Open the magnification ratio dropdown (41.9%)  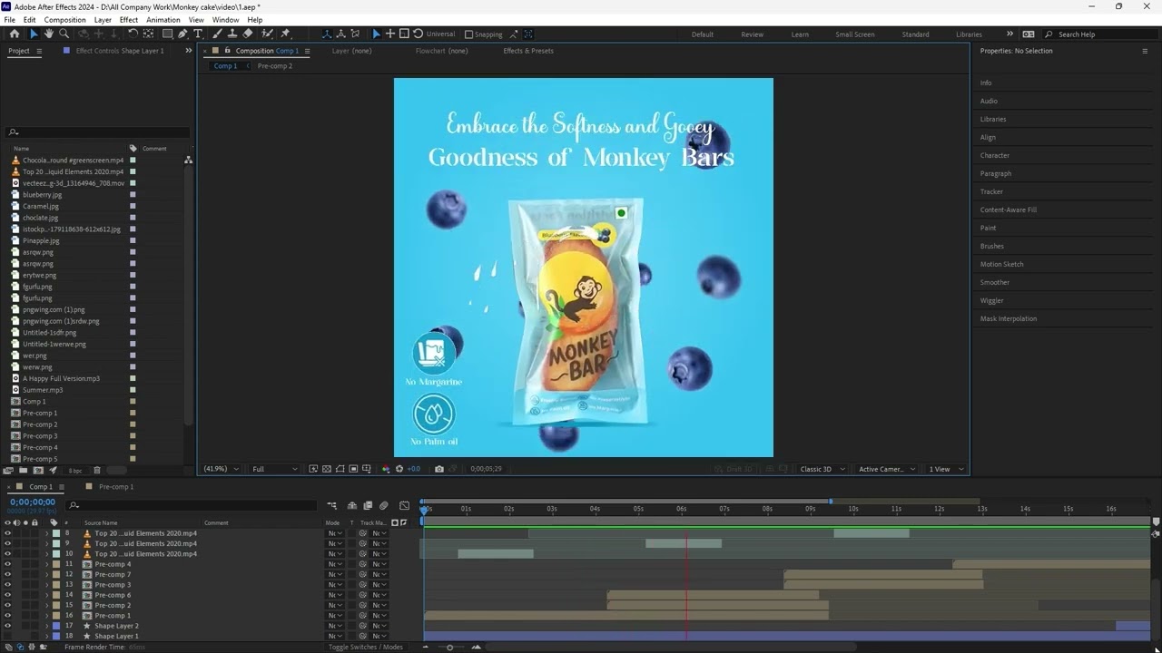222,469
